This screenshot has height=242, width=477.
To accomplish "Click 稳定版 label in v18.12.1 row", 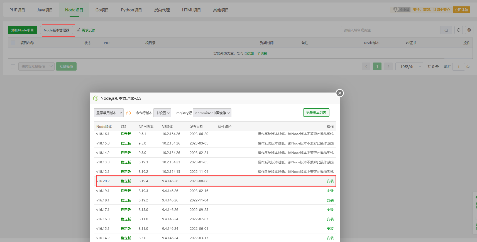I will [126, 172].
